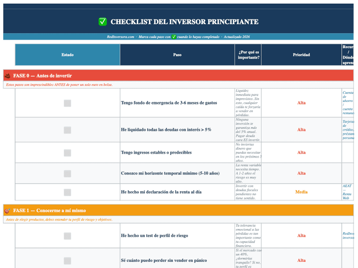Click explanation starting 'Tu tolerancia emocional'
Screen dimensions: 358x268
(248, 235)
